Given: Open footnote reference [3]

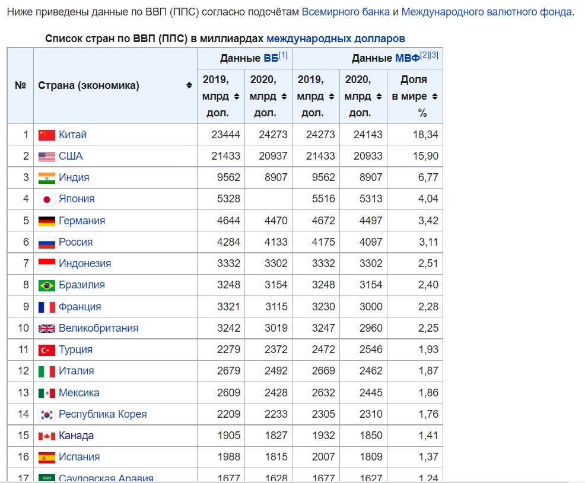Looking at the screenshot, I should [x=434, y=55].
